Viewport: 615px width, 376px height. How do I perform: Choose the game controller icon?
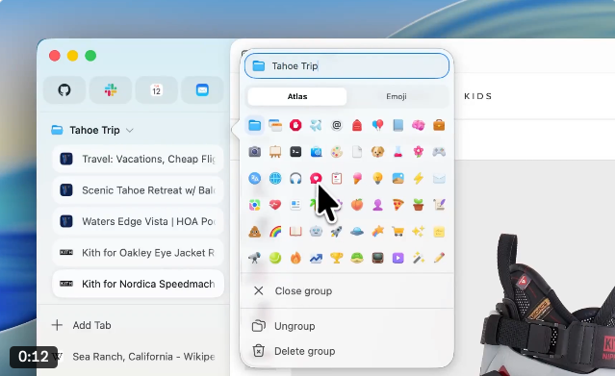click(439, 152)
